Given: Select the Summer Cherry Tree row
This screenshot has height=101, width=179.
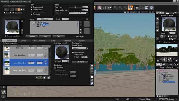Looking at the screenshot, I should click(x=26, y=63).
